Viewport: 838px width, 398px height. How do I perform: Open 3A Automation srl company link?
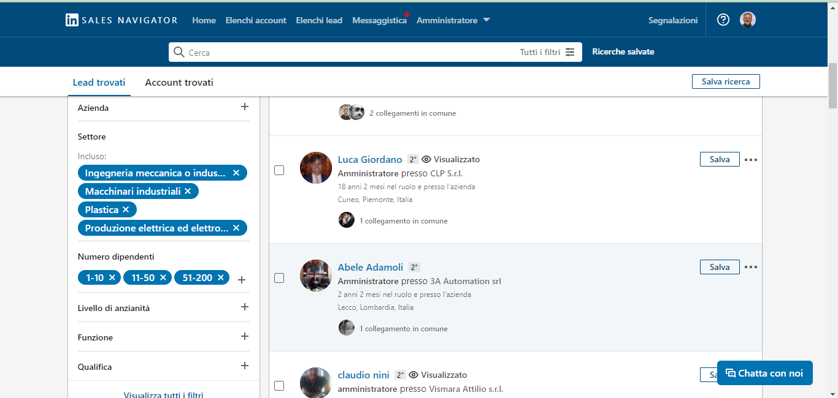click(x=466, y=281)
